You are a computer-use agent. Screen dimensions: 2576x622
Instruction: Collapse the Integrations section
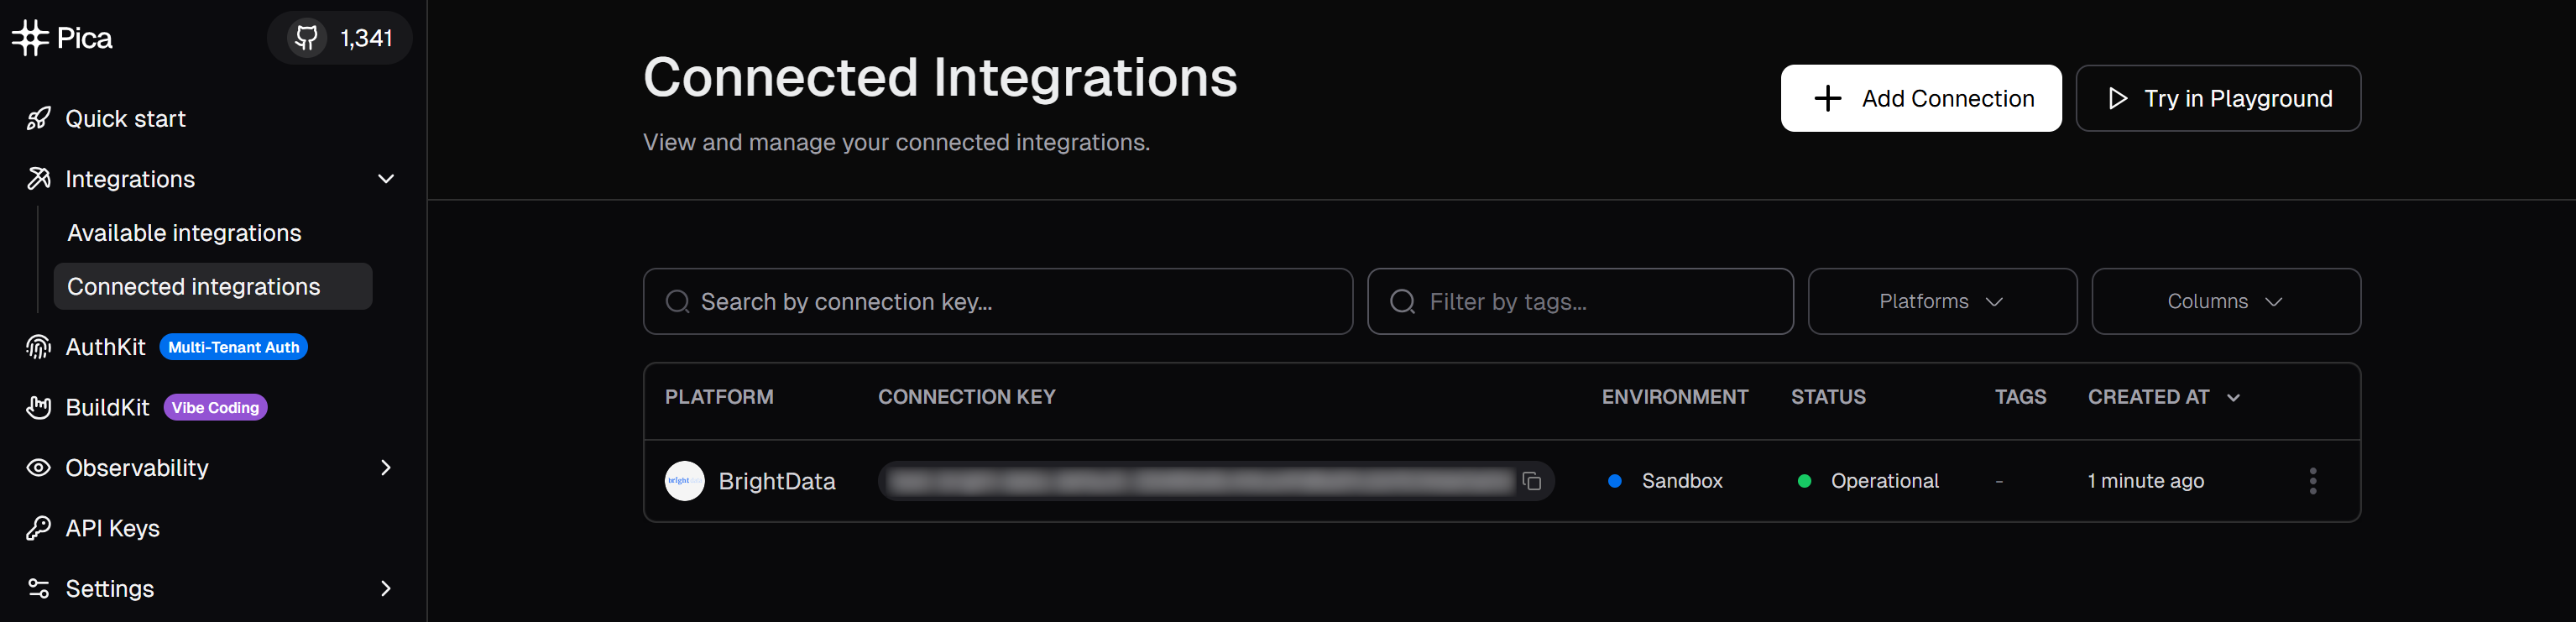[386, 178]
